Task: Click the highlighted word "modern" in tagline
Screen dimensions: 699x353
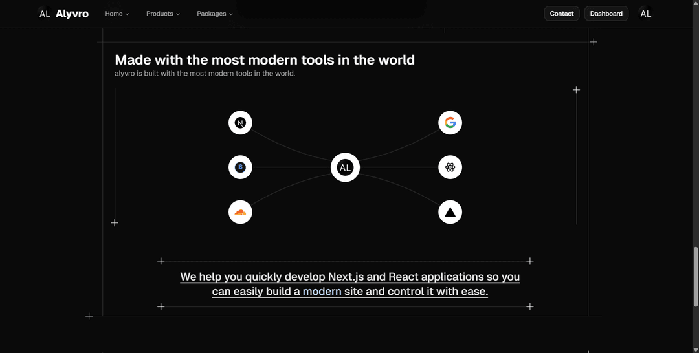Action: pos(322,292)
